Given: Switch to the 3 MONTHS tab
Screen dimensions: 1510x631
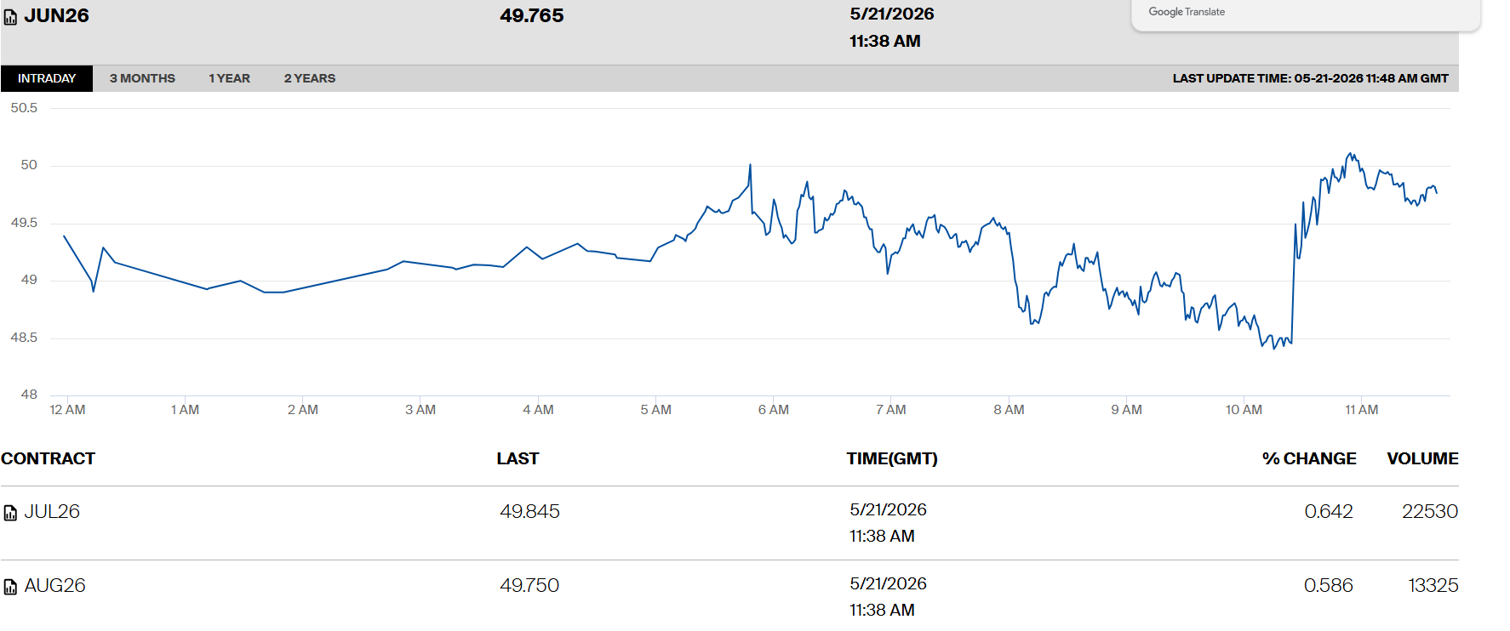Looking at the screenshot, I should pyautogui.click(x=142, y=78).
